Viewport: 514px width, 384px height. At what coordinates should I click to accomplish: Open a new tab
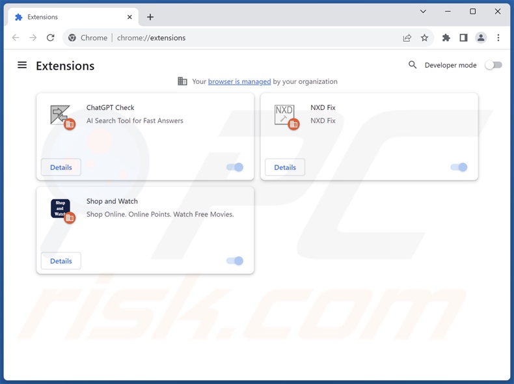150,17
